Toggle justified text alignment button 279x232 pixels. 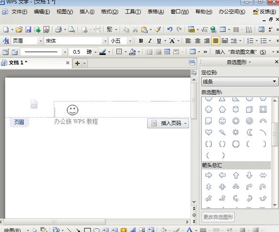tap(216, 41)
